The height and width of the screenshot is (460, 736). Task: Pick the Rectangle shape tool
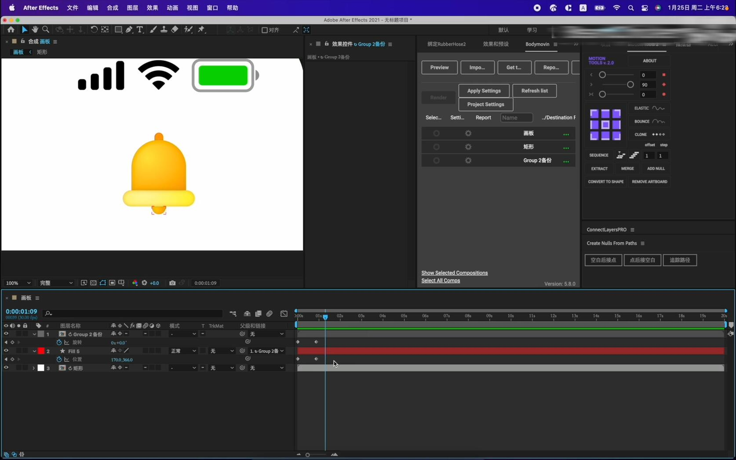point(118,29)
